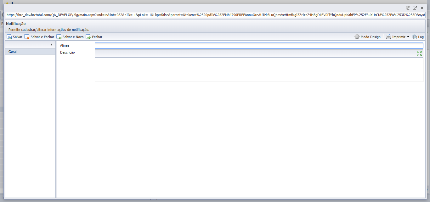Expand the Imprimir dropdown arrow

(x=408, y=37)
